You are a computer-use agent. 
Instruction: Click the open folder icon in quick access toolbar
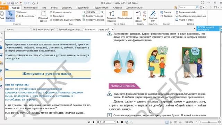(5, 3)
